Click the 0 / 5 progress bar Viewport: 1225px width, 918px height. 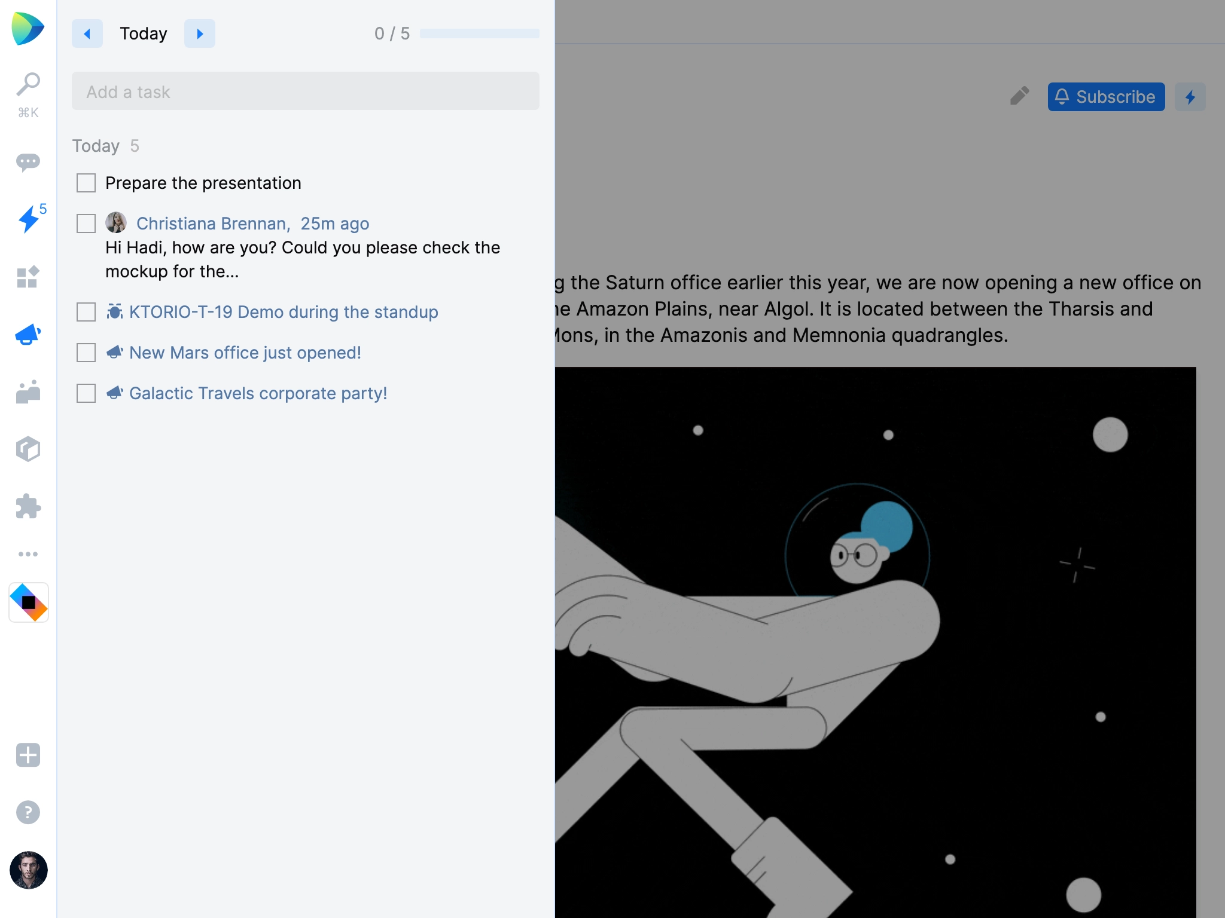(480, 33)
